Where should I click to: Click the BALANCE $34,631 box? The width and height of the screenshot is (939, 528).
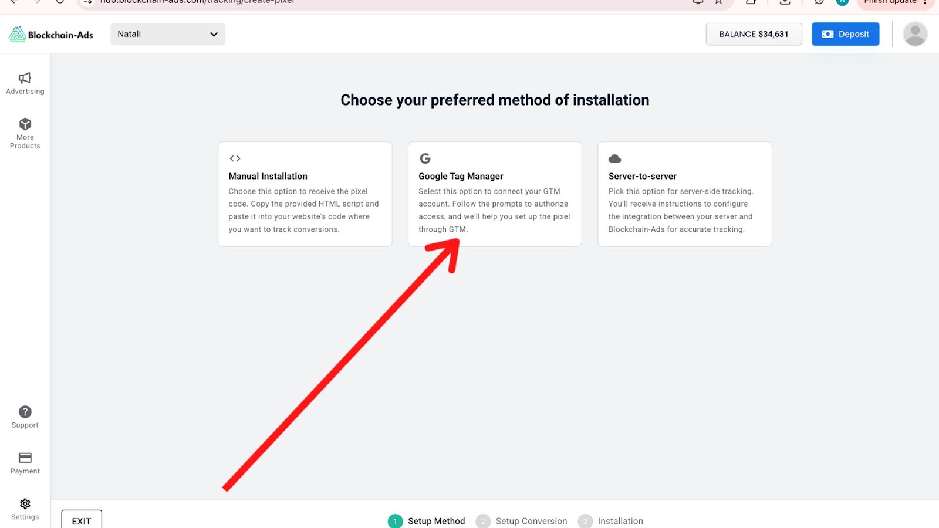(x=754, y=34)
